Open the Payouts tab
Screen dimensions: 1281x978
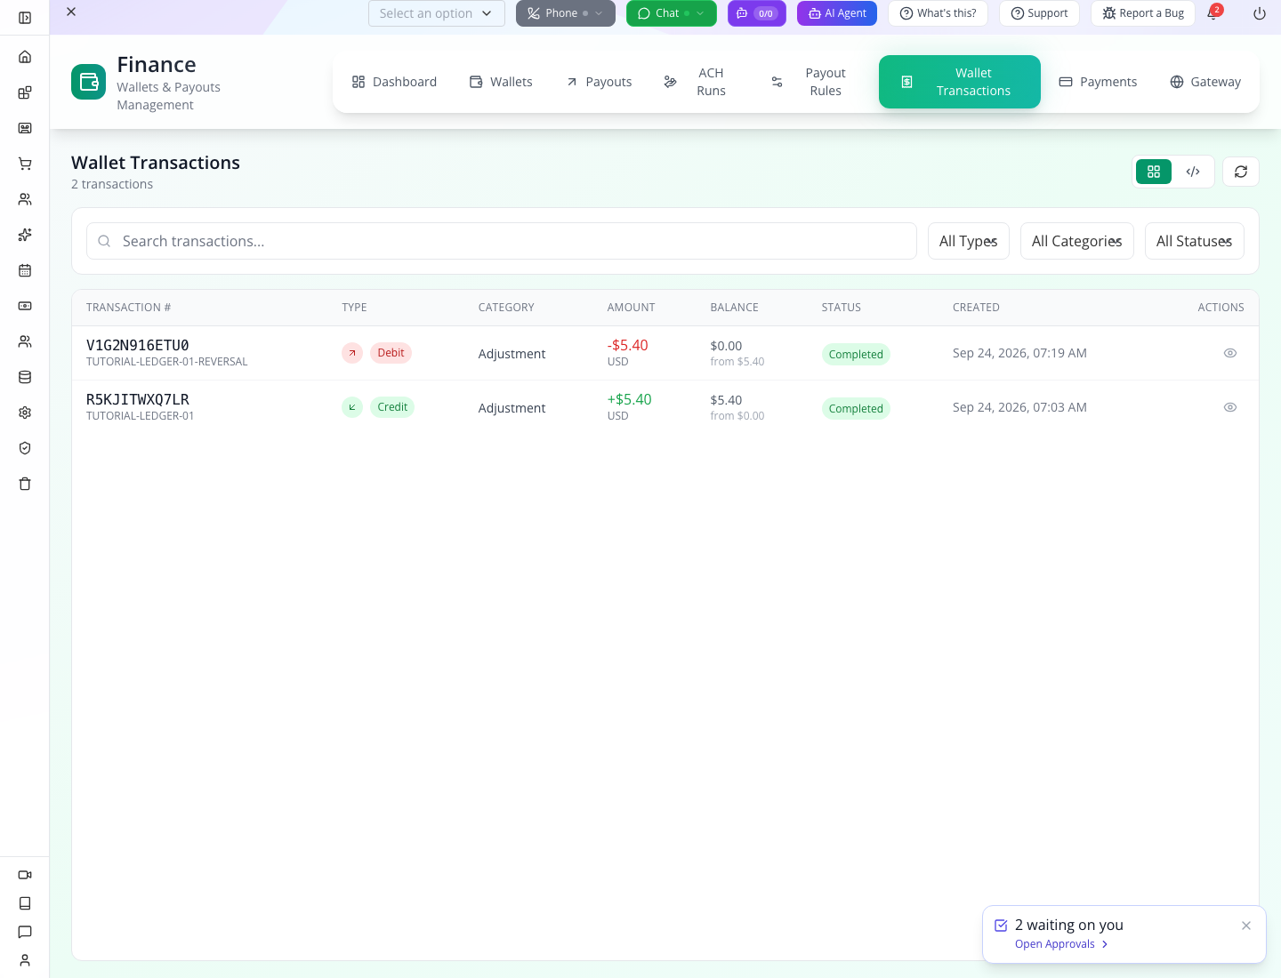point(599,82)
